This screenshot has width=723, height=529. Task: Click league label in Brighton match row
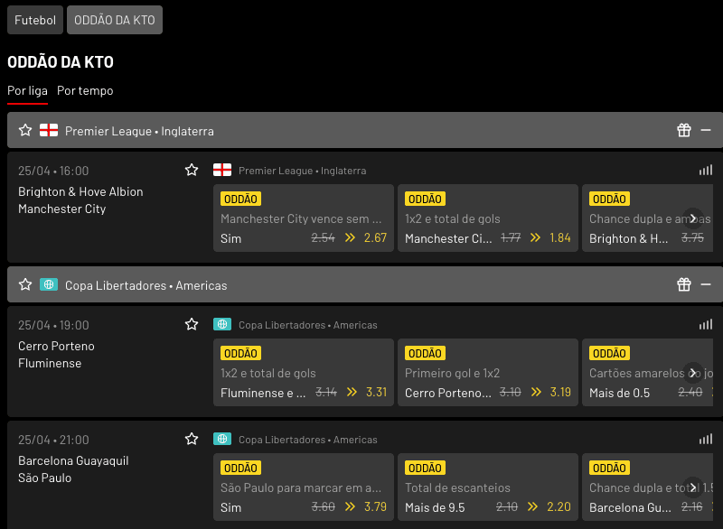pos(303,171)
